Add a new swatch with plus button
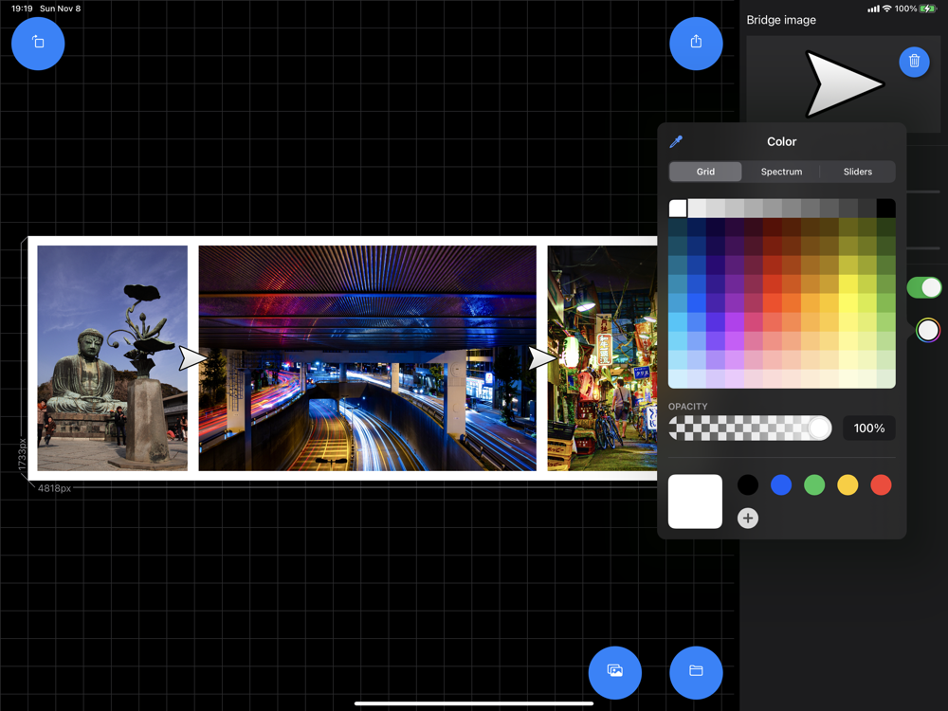948x711 pixels. pos(748,518)
